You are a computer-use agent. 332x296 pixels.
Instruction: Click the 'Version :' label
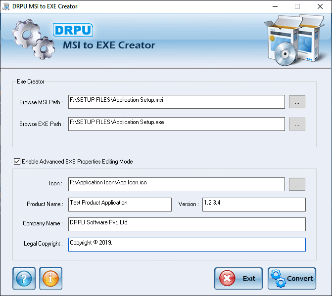point(189,204)
